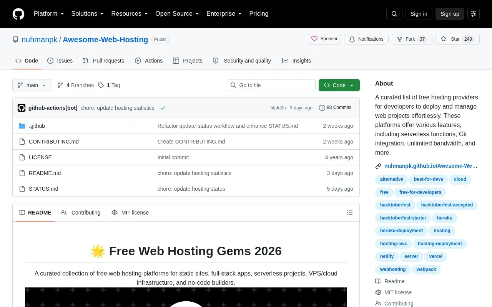Open the .github folder

pyautogui.click(x=37, y=126)
